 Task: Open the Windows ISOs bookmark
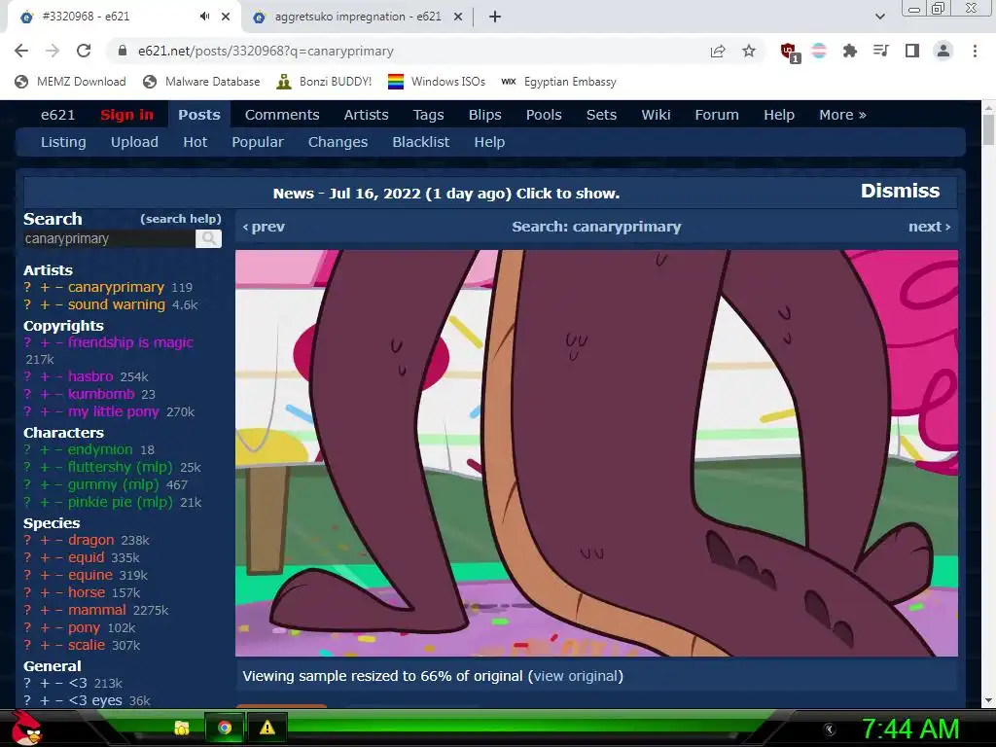[x=437, y=82]
